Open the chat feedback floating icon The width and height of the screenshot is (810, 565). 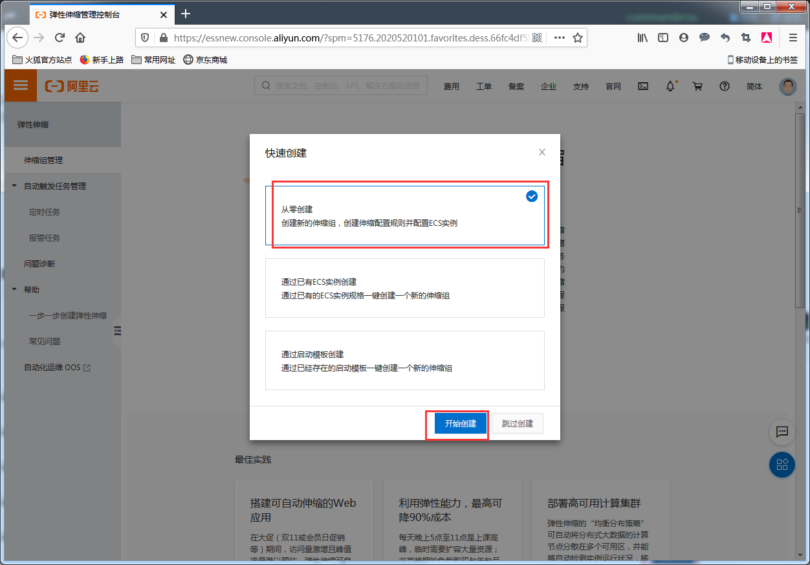tap(782, 432)
